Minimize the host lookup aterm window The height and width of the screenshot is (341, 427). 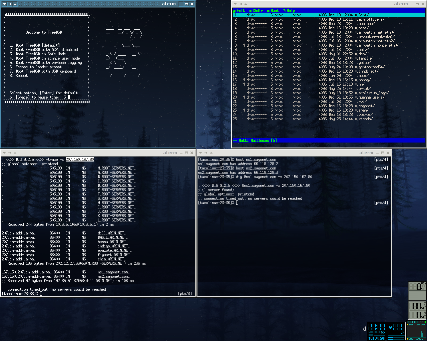377,153
